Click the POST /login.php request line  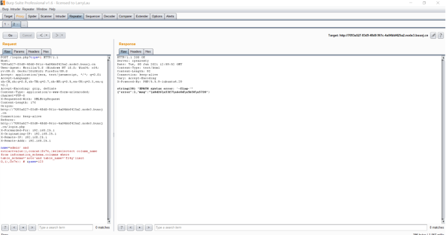(30, 57)
